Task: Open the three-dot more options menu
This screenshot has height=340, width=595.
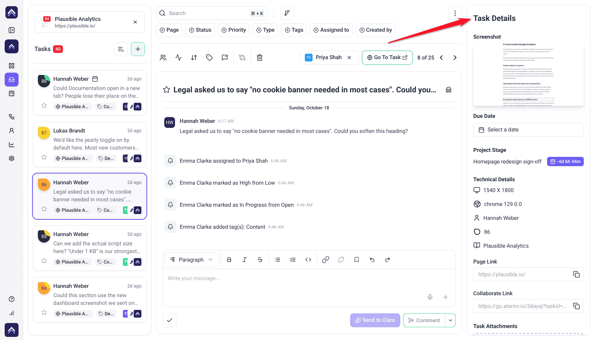Action: (455, 13)
